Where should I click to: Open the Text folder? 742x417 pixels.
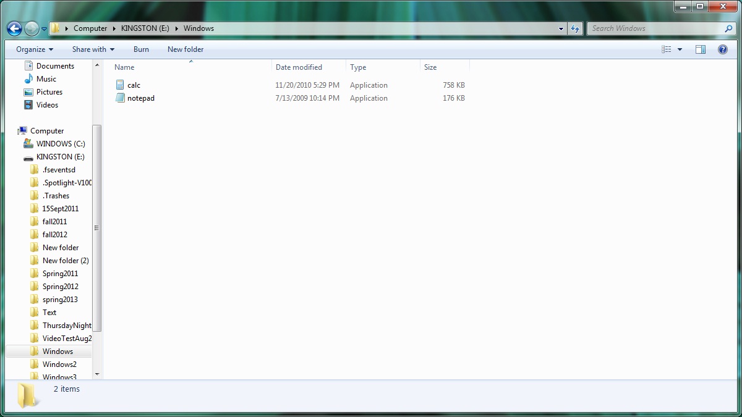49,313
